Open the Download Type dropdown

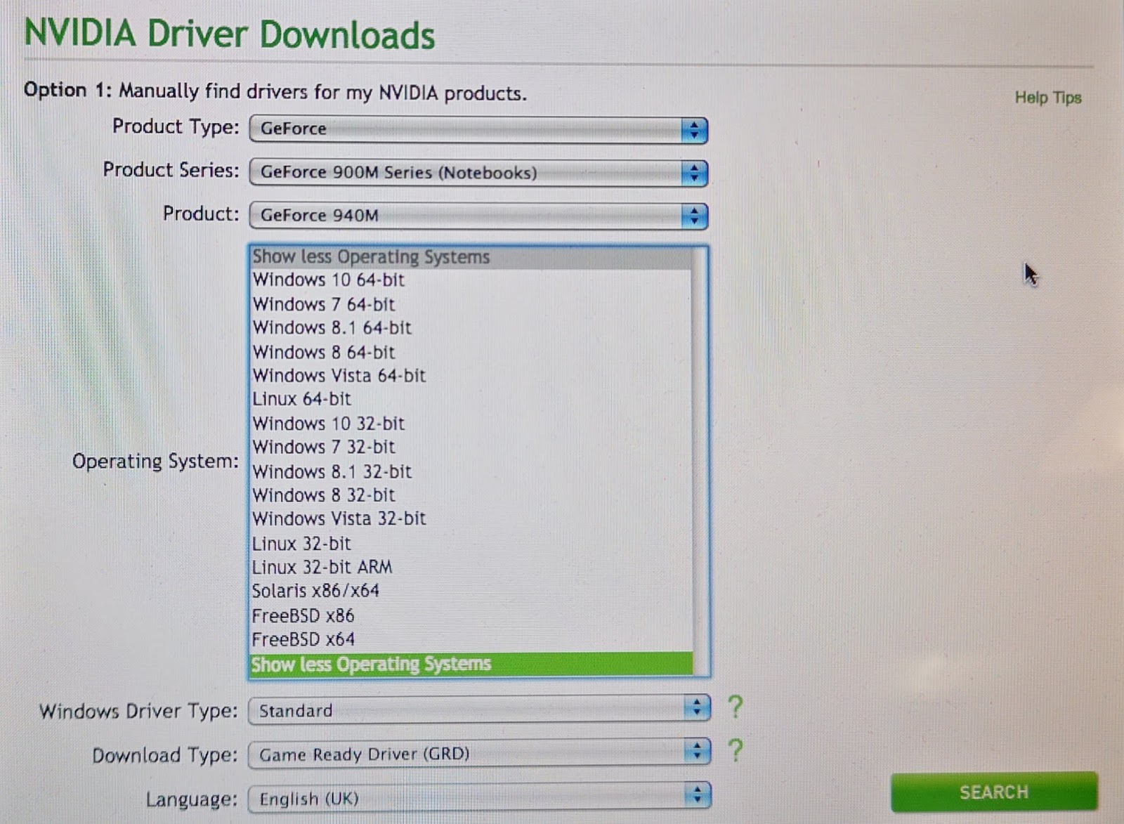(x=480, y=754)
